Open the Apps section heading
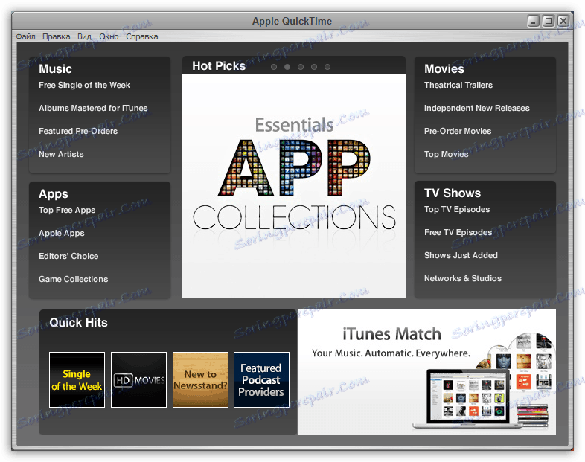 (x=54, y=194)
